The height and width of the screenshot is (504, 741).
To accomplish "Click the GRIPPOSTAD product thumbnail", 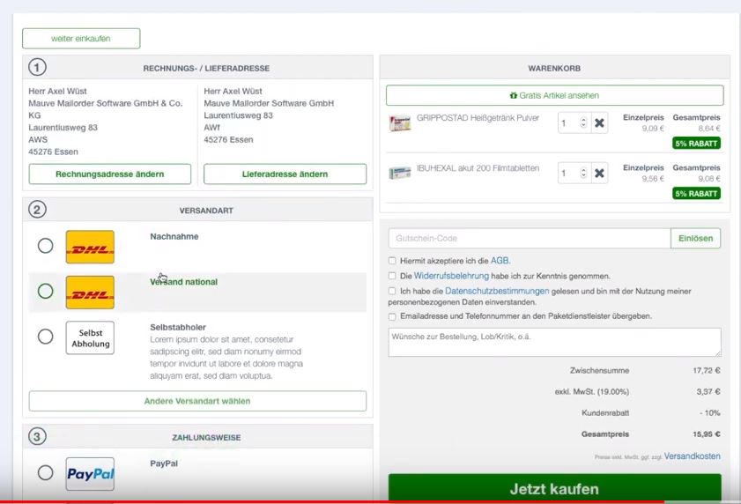I will 400,123.
